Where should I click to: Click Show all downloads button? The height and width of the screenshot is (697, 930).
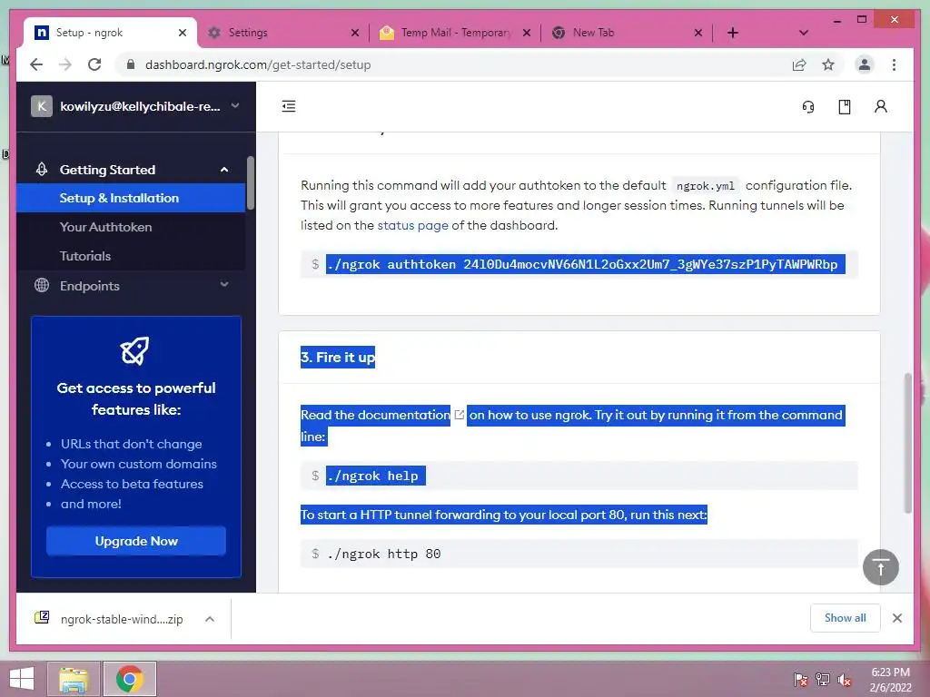(845, 618)
